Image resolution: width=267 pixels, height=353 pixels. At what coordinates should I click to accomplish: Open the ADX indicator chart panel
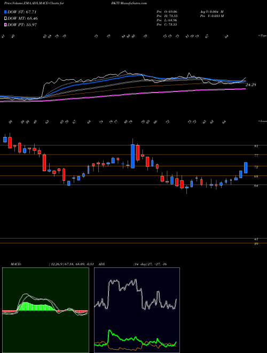click(137, 310)
